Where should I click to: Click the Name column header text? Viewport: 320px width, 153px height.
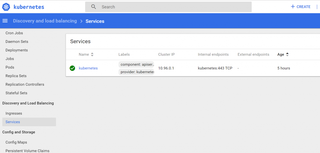[84, 55]
